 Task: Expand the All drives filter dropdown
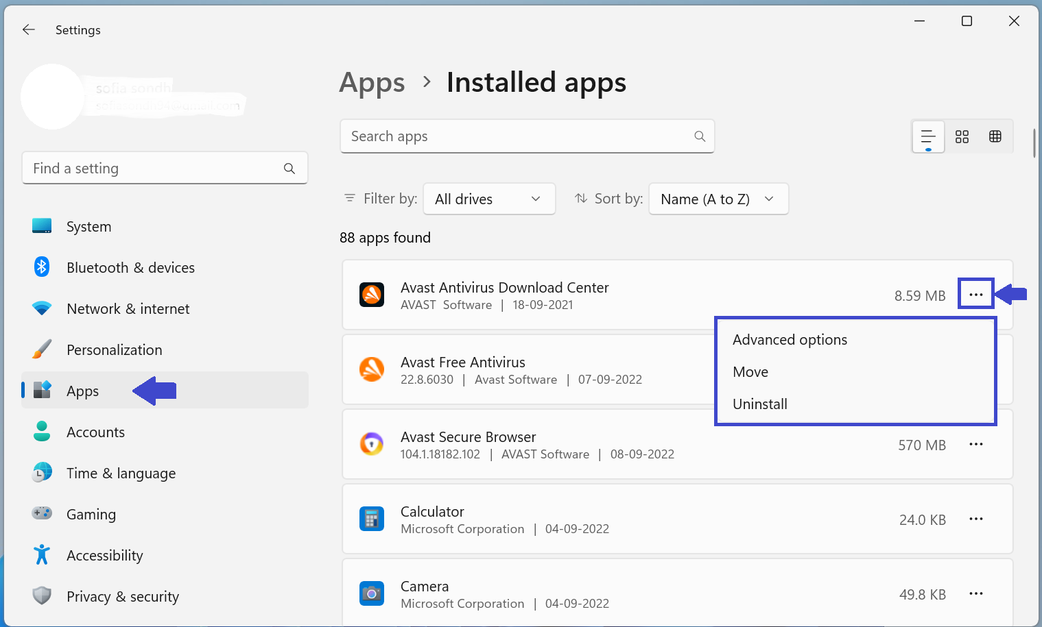[488, 199]
